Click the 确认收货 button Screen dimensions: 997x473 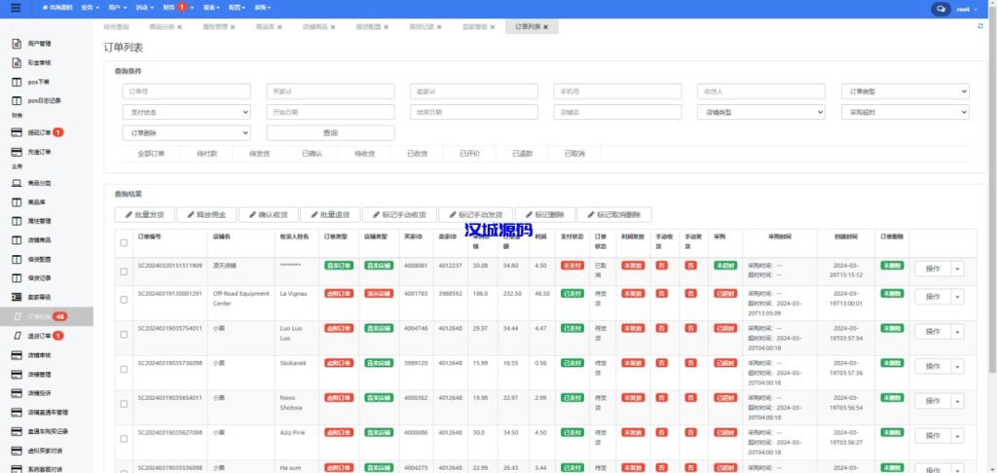tap(269, 215)
